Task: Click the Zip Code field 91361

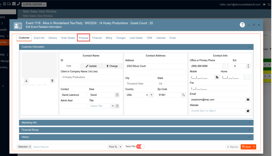Action: pos(169,95)
